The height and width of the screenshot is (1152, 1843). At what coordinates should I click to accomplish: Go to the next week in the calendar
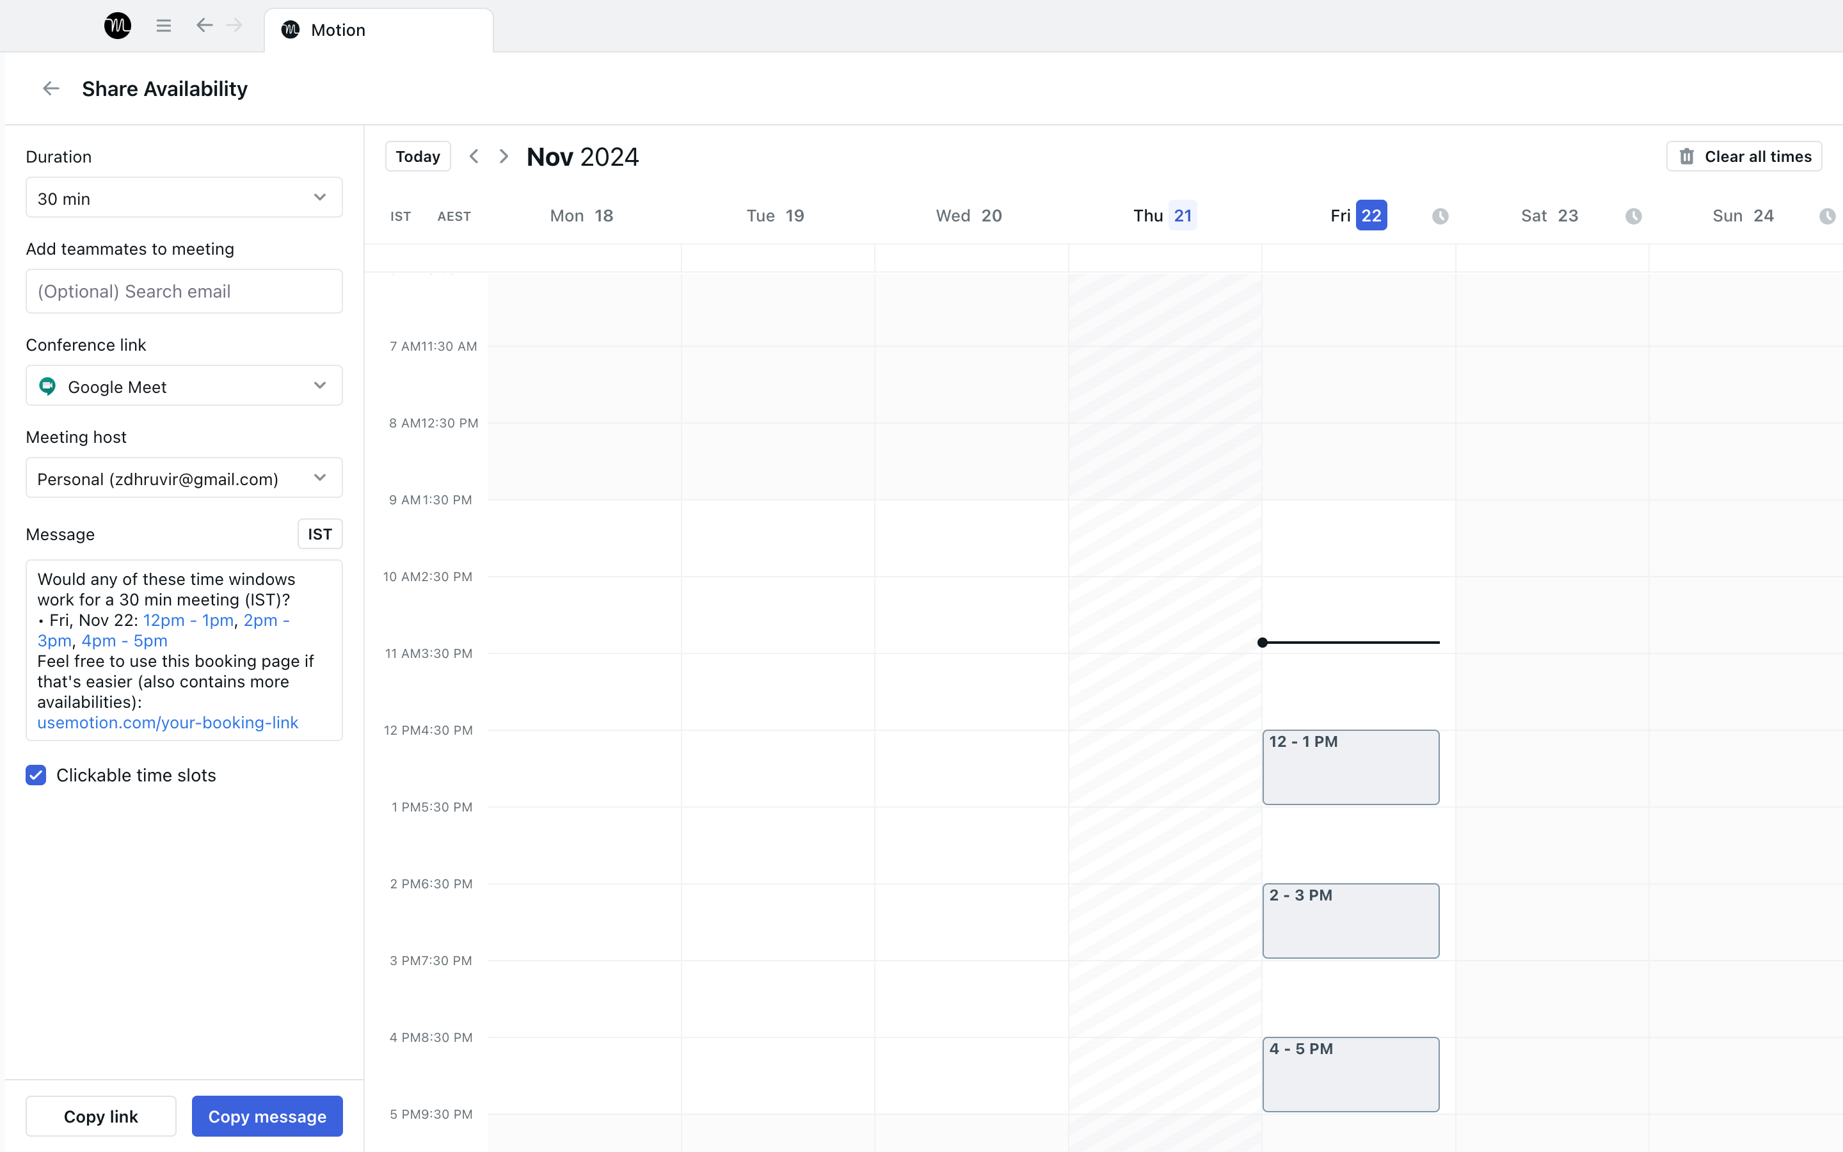504,156
